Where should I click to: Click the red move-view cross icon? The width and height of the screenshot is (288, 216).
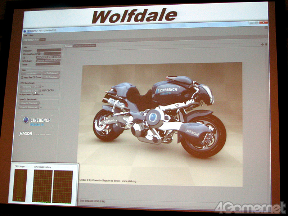tap(262, 44)
